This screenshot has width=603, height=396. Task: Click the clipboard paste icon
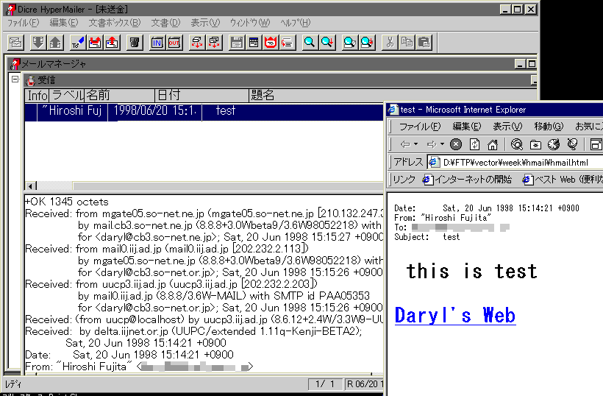coord(424,43)
